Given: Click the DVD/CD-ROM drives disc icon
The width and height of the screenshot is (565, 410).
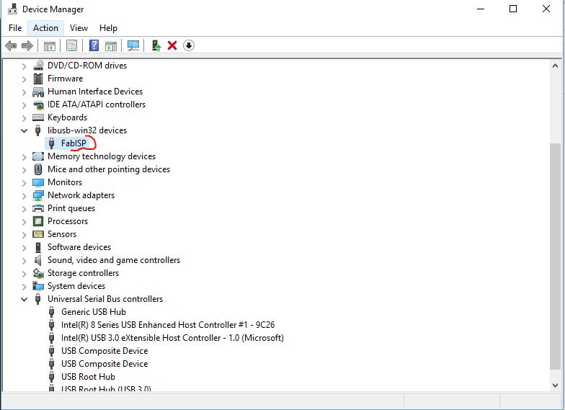Looking at the screenshot, I should point(38,65).
